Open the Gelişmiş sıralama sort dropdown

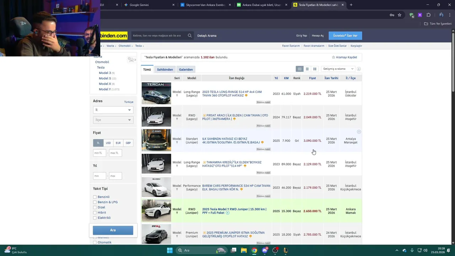click(x=338, y=69)
